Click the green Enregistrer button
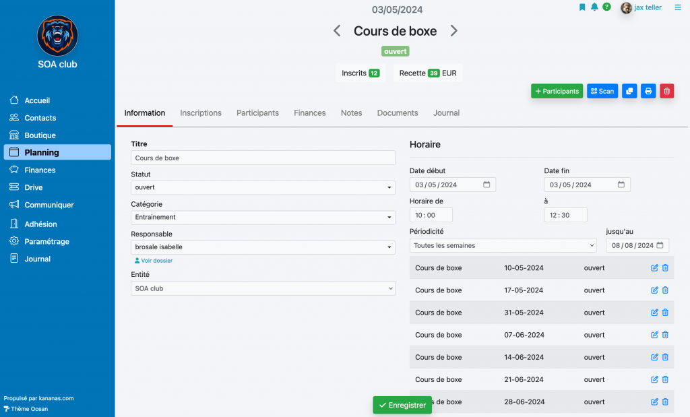Viewport: 690px width, 417px height. [402, 405]
